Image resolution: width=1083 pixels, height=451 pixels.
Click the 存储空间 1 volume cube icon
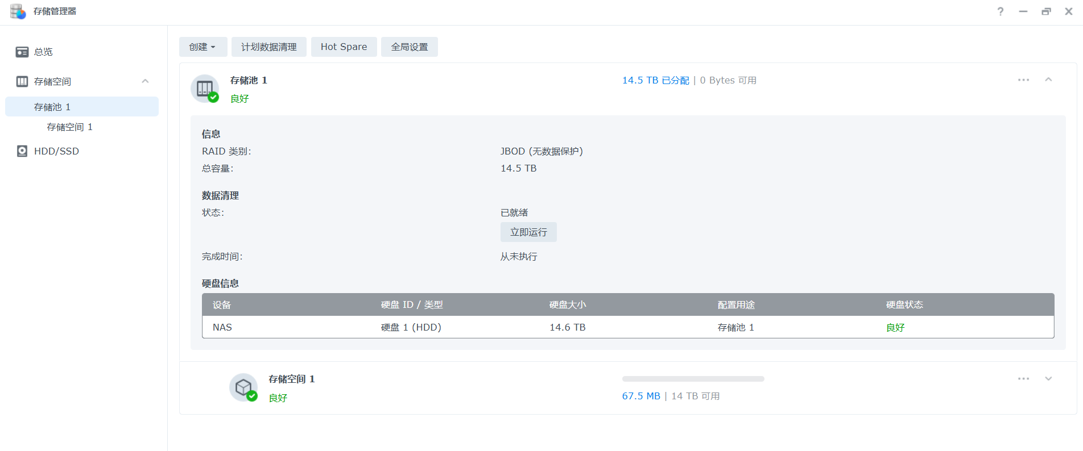[x=243, y=387]
